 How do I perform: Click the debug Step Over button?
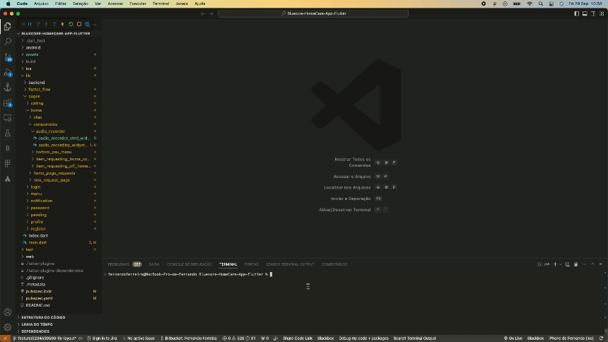[38, 24]
